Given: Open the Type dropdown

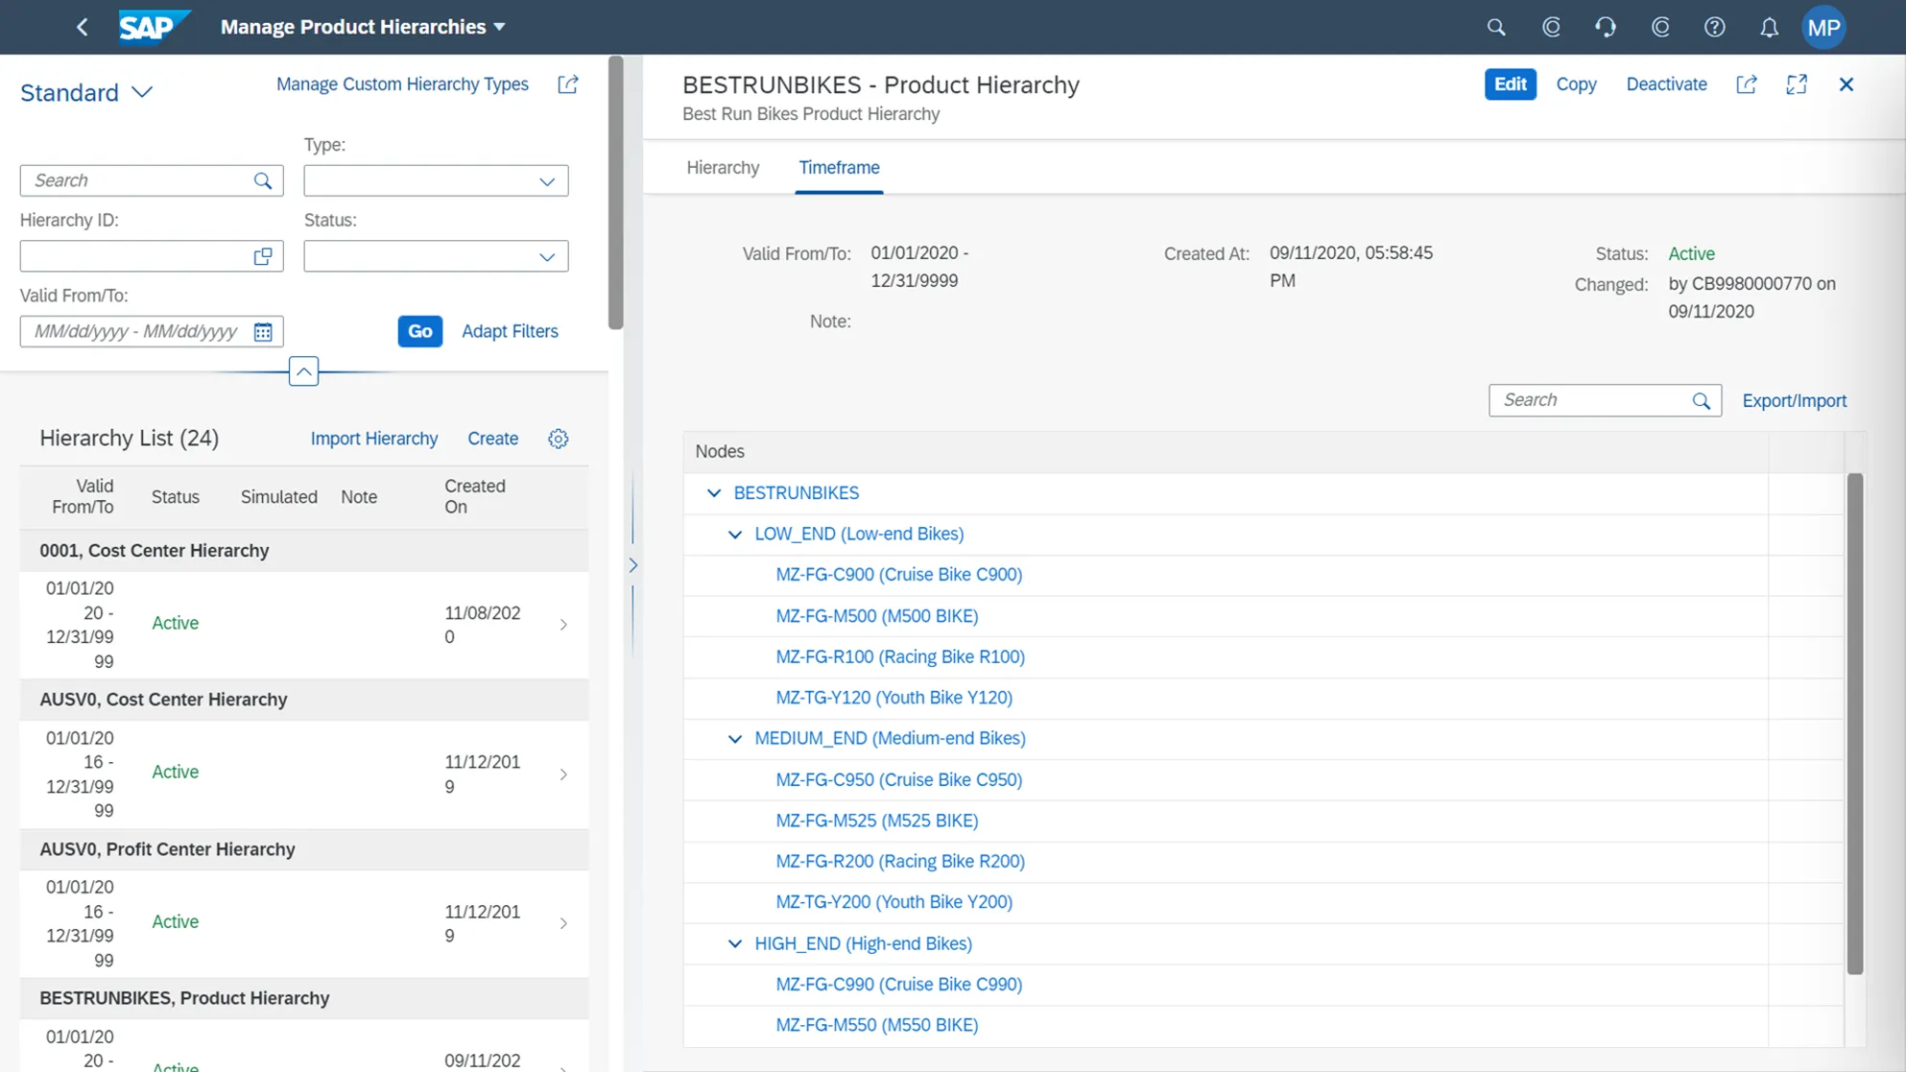Looking at the screenshot, I should pos(546,181).
